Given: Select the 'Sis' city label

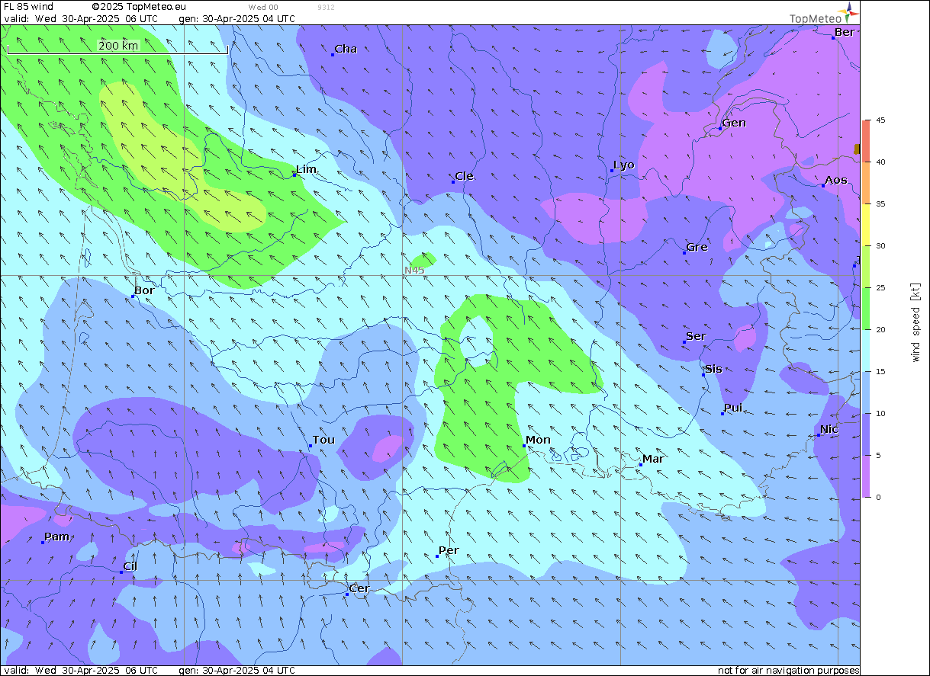Looking at the screenshot, I should click(713, 369).
